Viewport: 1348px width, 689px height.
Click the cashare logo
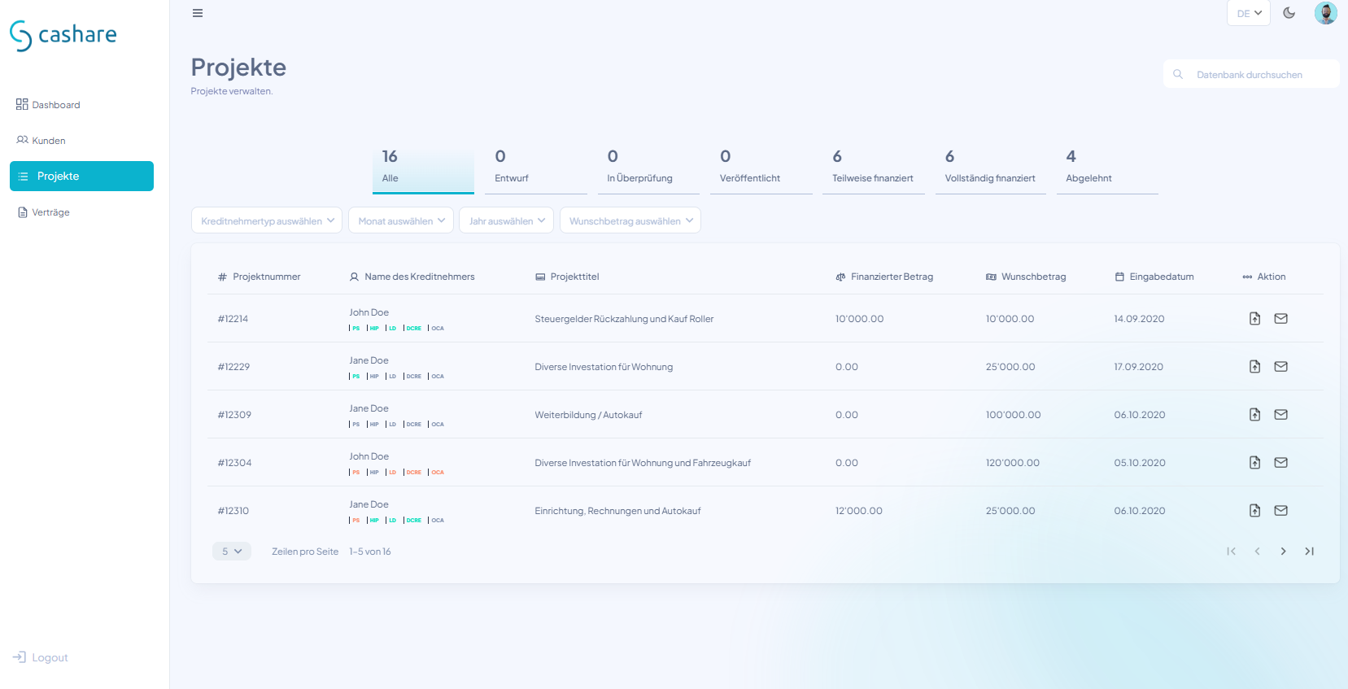pos(63,35)
